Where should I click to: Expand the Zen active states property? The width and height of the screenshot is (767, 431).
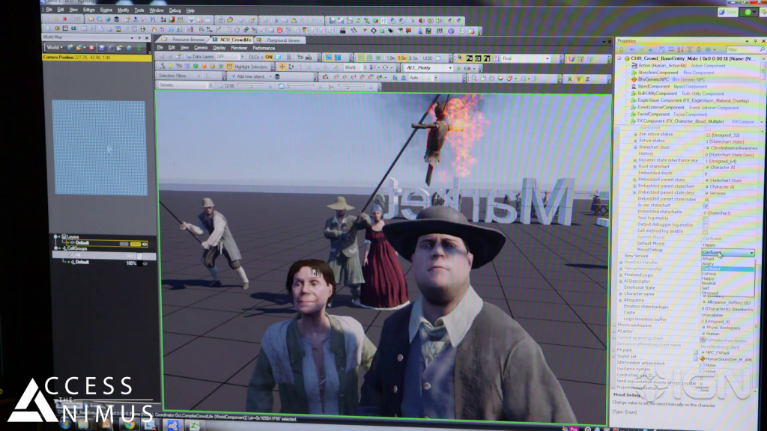click(x=635, y=135)
